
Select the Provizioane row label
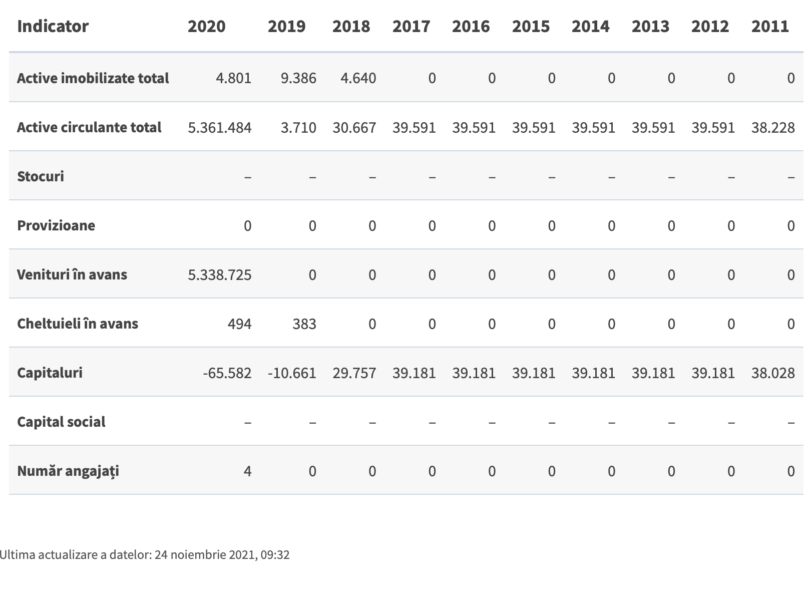[x=56, y=225]
